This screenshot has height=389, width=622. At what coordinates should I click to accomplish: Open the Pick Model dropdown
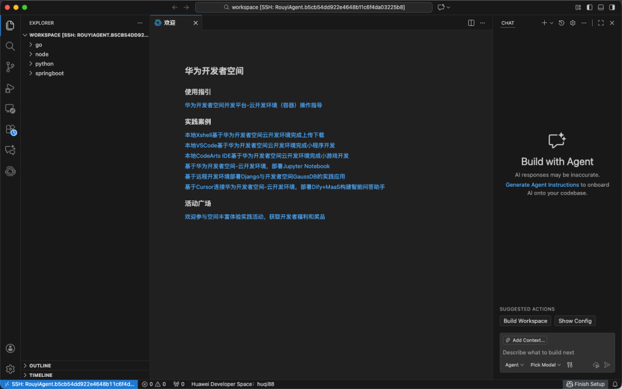click(x=545, y=365)
